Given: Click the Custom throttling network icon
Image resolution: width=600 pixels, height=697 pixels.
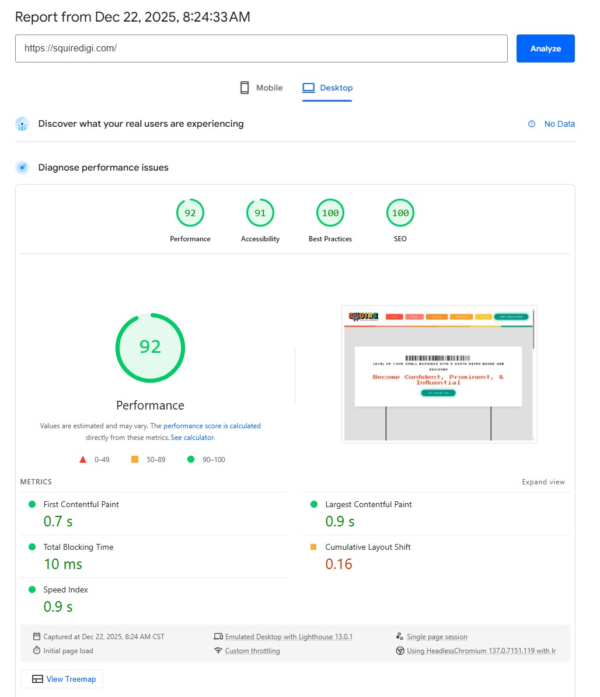Looking at the screenshot, I should [x=218, y=651].
